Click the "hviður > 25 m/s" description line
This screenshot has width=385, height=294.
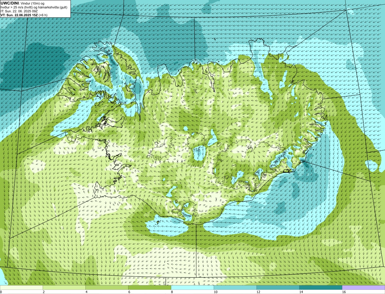(x=34, y=7)
